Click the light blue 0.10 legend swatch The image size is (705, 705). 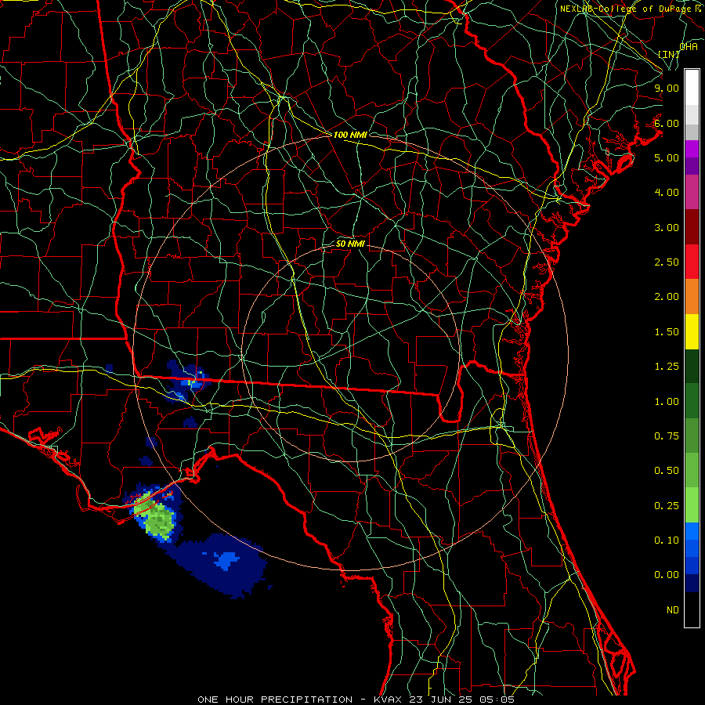(692, 531)
